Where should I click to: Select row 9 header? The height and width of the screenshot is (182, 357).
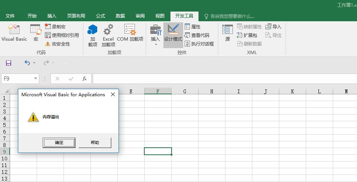click(x=5, y=151)
